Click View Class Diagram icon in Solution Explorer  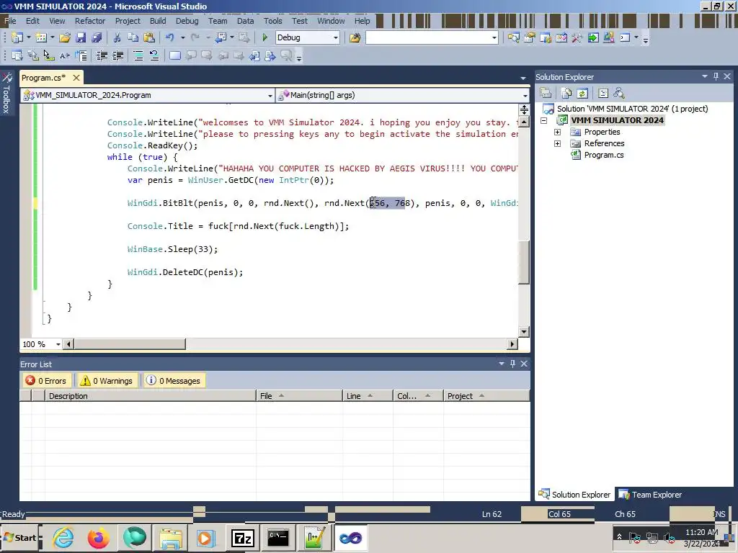(x=619, y=93)
